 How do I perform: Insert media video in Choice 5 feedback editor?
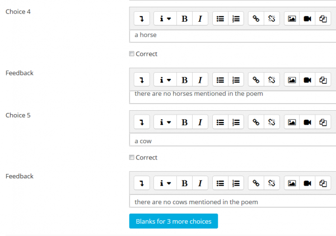point(307,183)
